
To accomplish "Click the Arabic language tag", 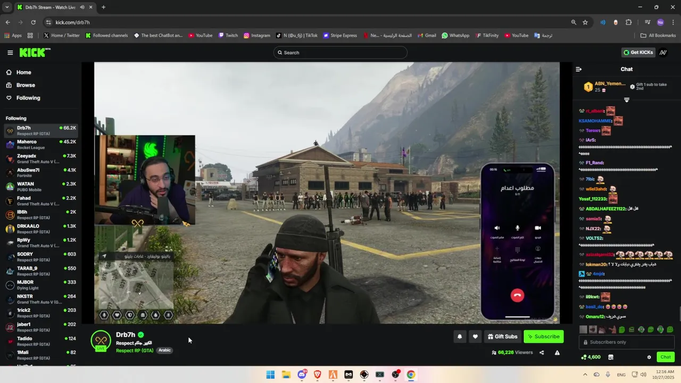I will (164, 351).
